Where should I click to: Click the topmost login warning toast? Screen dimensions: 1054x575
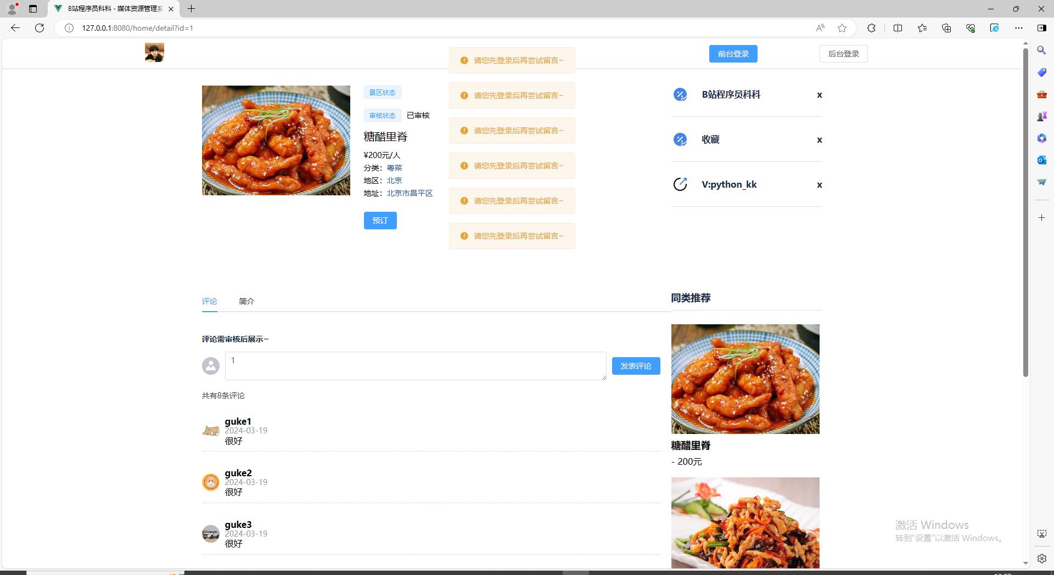click(x=512, y=60)
